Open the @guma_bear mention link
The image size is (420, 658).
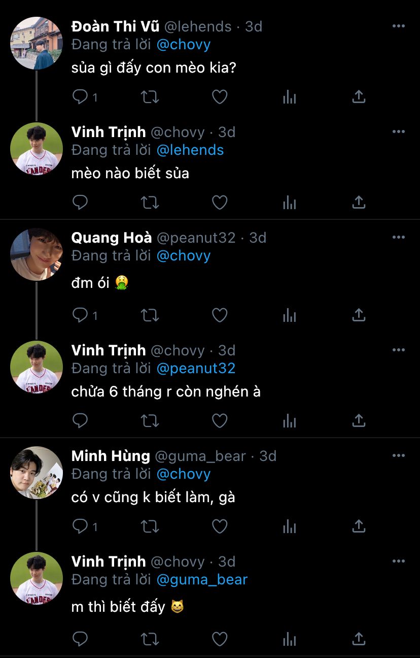(202, 579)
